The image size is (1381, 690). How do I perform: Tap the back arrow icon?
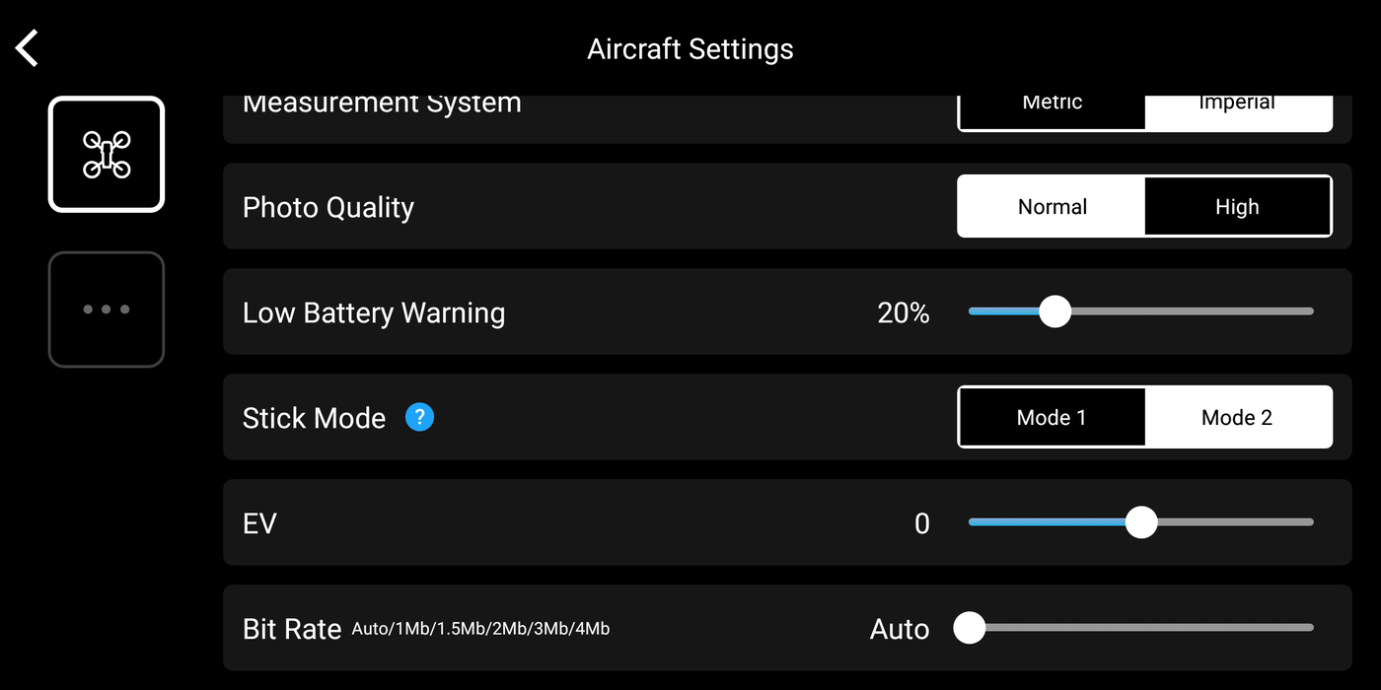tap(28, 47)
